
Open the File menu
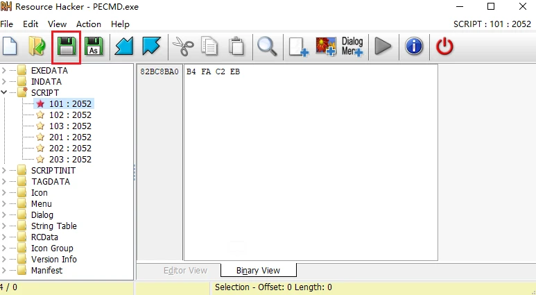pos(7,24)
